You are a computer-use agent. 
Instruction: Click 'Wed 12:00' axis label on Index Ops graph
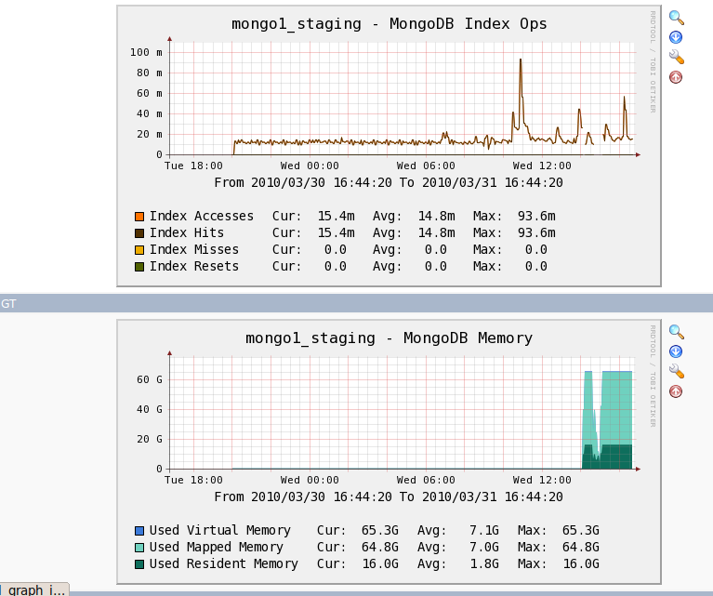click(542, 166)
